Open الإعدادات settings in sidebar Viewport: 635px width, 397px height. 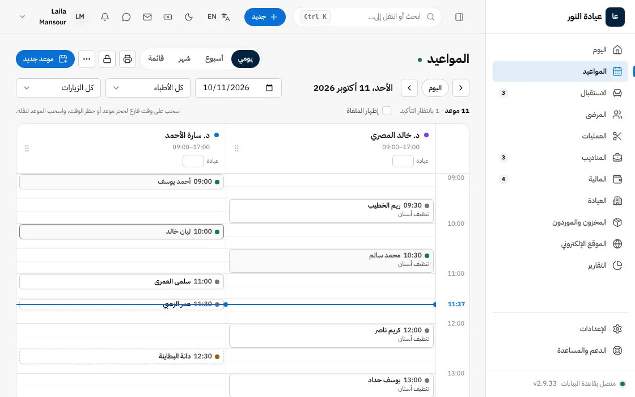[x=561, y=329]
